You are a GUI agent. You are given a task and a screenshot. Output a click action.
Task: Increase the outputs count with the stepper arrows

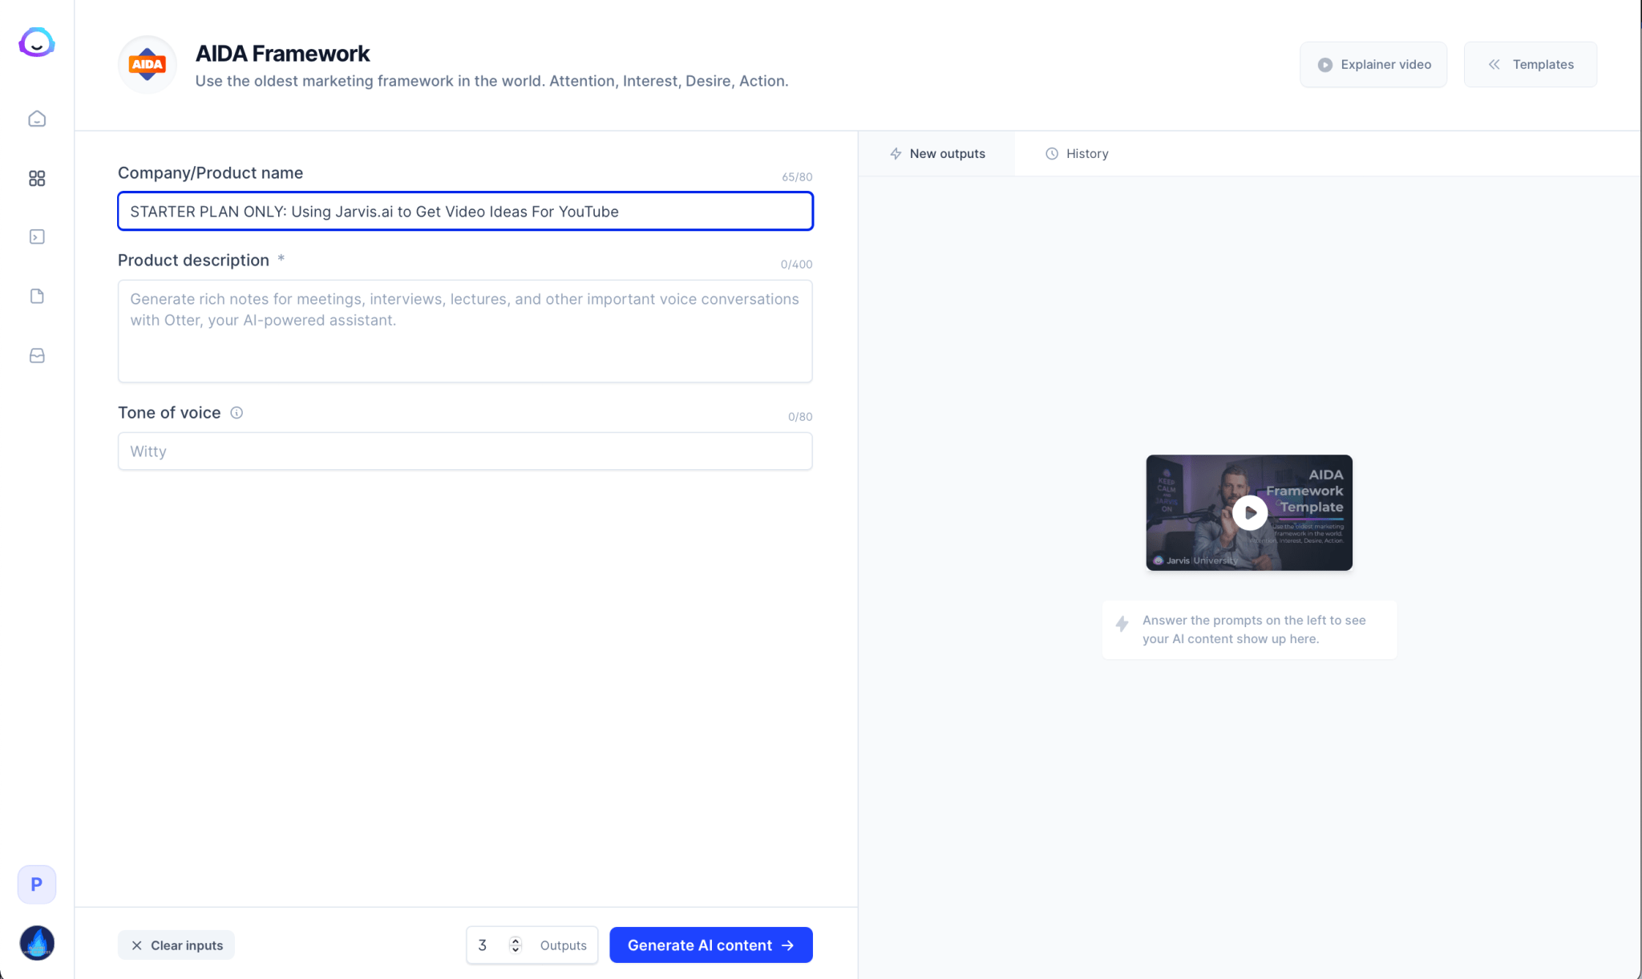[x=516, y=940]
